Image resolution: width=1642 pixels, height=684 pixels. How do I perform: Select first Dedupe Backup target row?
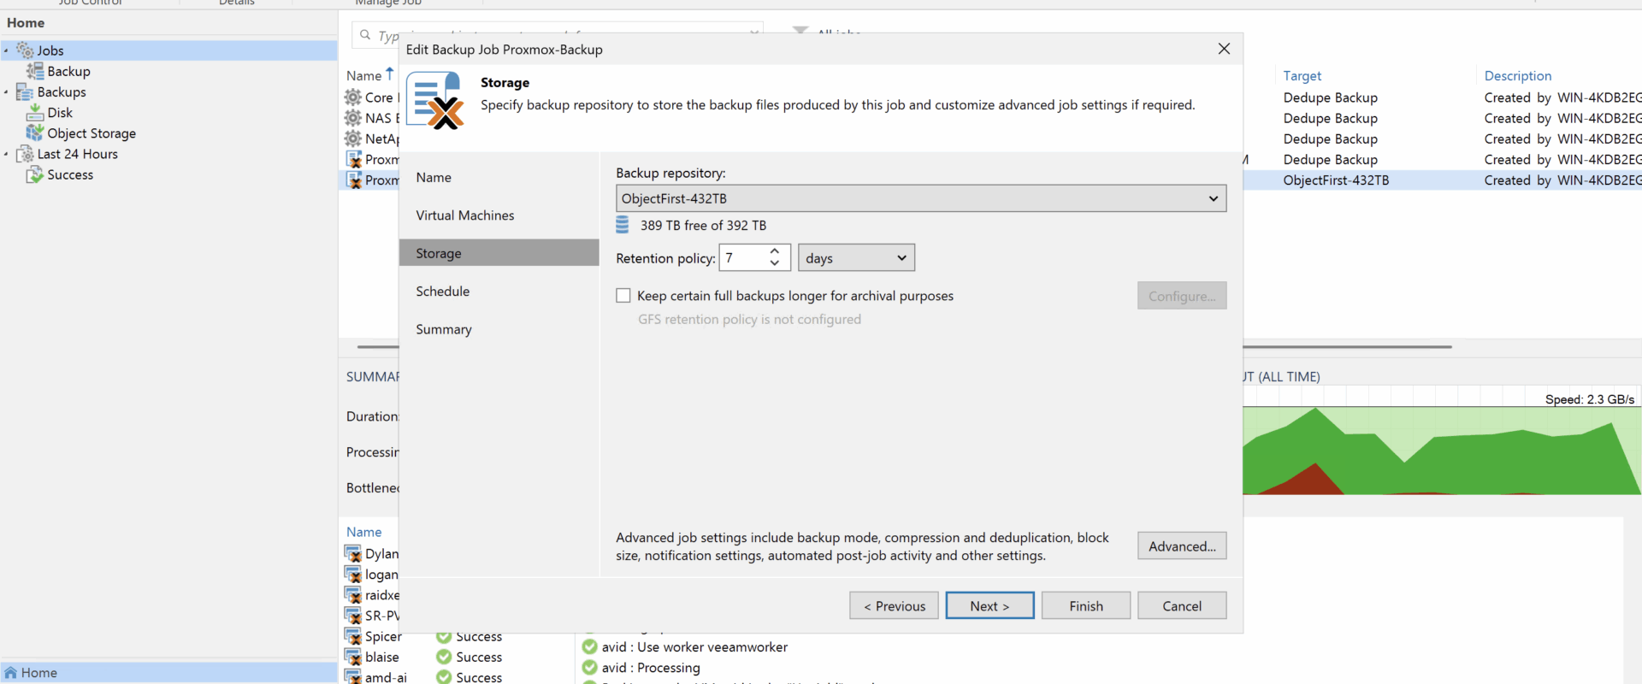coord(1330,97)
